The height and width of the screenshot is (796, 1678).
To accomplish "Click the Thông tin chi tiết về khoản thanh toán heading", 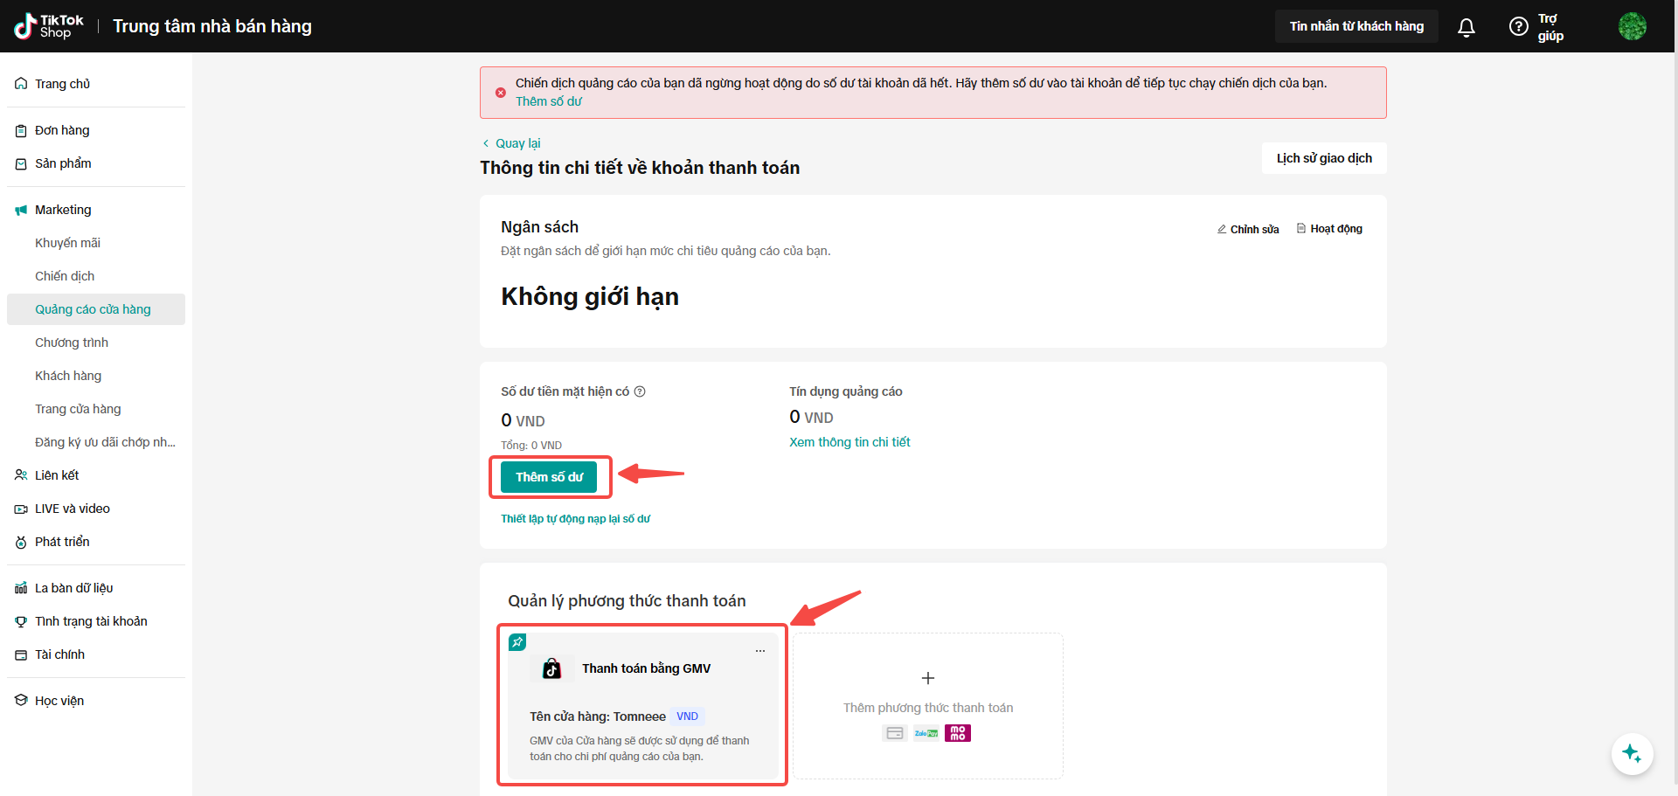I will [x=640, y=168].
